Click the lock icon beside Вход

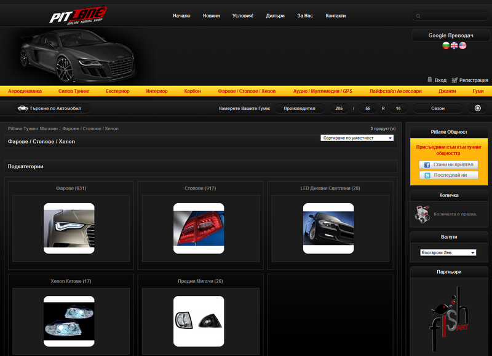(430, 80)
